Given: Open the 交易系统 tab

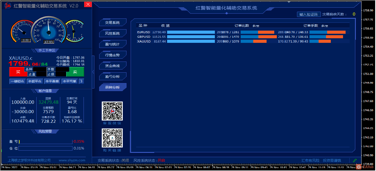Looking at the screenshot, I should pyautogui.click(x=113, y=23).
